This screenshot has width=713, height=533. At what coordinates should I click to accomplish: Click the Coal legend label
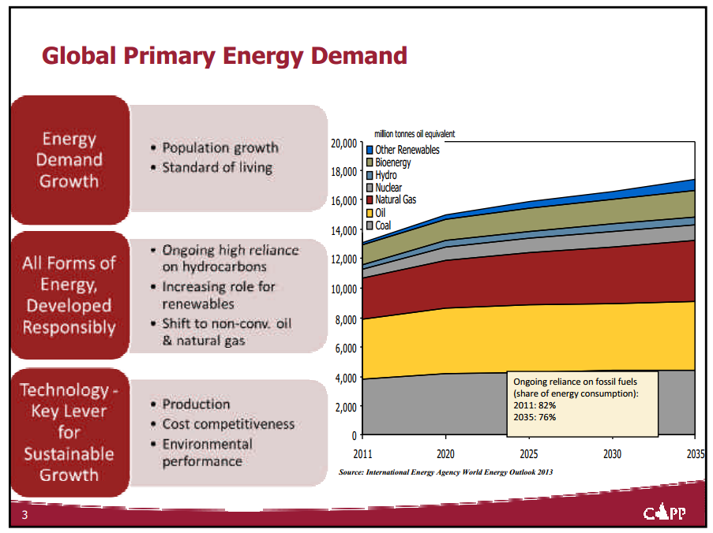(383, 225)
